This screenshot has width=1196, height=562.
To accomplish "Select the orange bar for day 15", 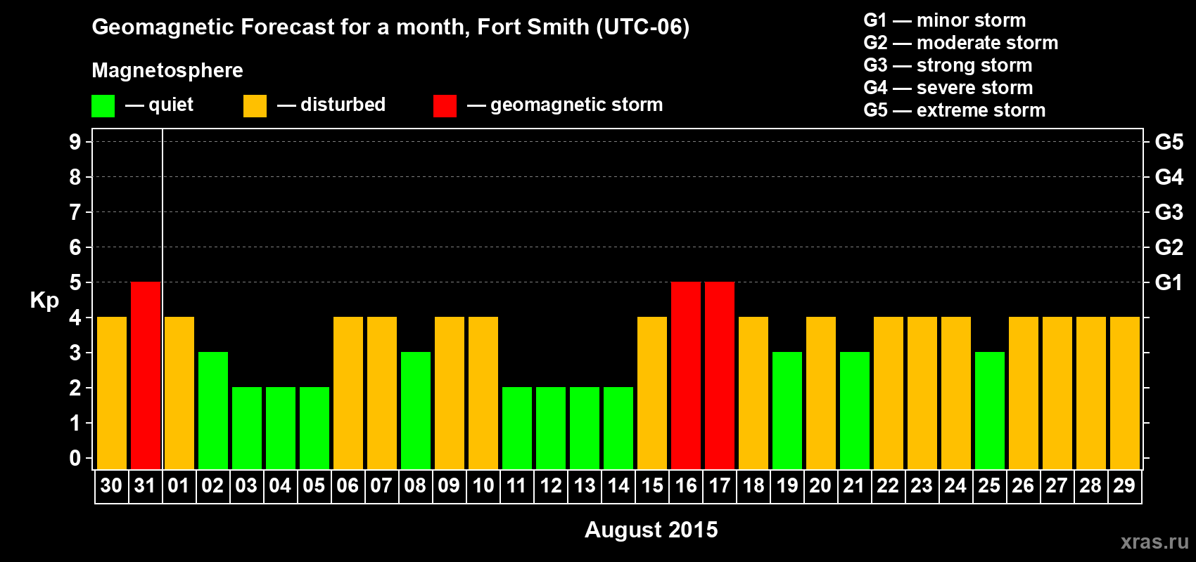I will click(652, 393).
